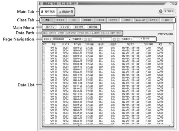The width and height of the screenshot is (179, 131).
Task: Click the 1993-05-21 date cell
Action: coord(77,102)
